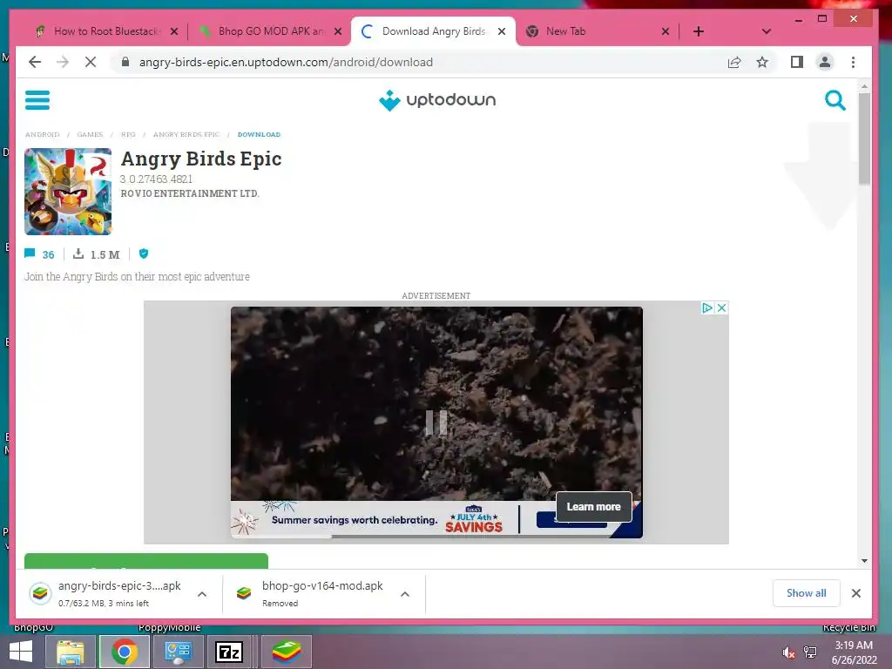The width and height of the screenshot is (892, 669).
Task: Click the 36 comments icon
Action: (30, 253)
